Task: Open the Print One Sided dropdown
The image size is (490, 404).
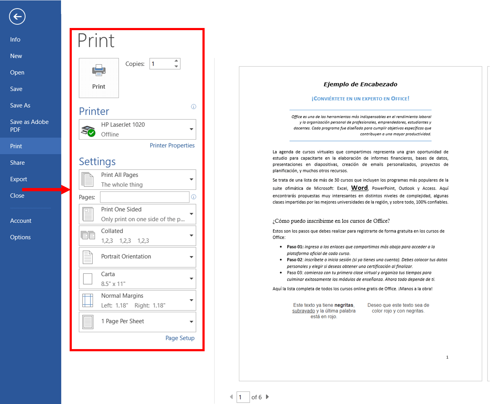Action: click(x=137, y=214)
